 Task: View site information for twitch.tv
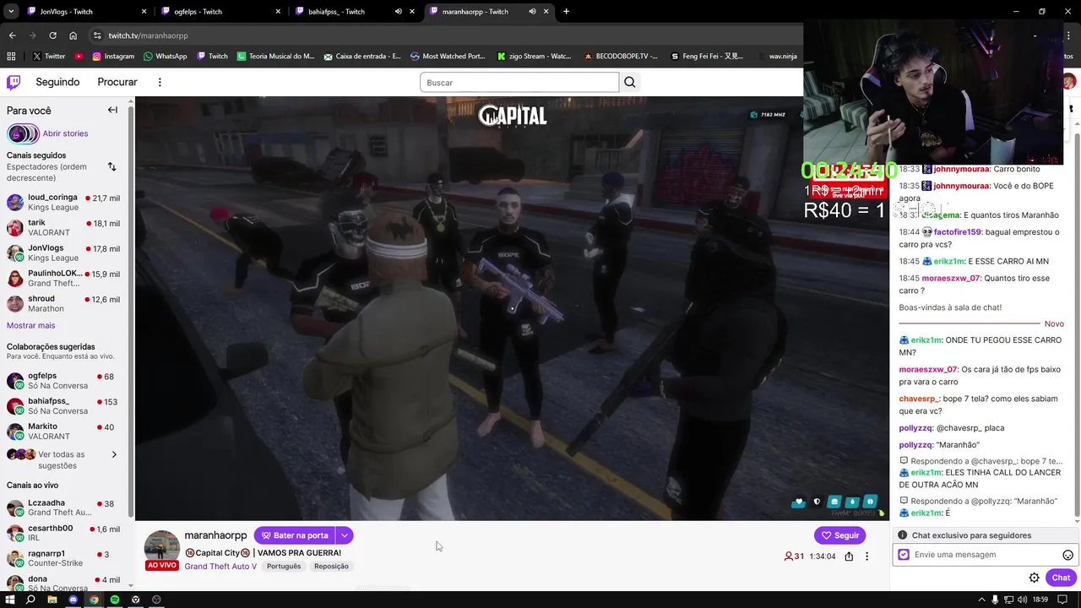click(97, 35)
